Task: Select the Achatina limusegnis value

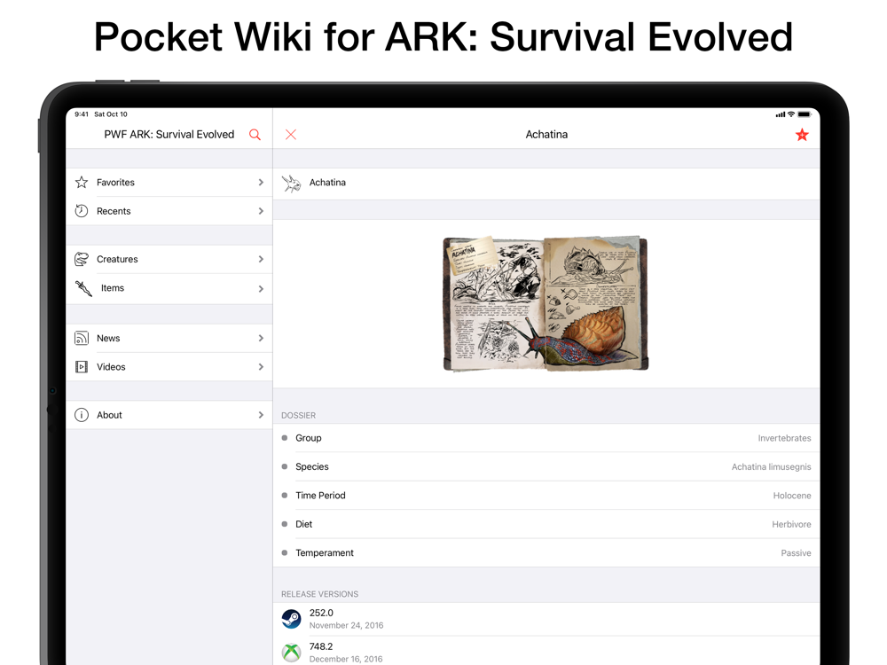Action: [x=771, y=467]
